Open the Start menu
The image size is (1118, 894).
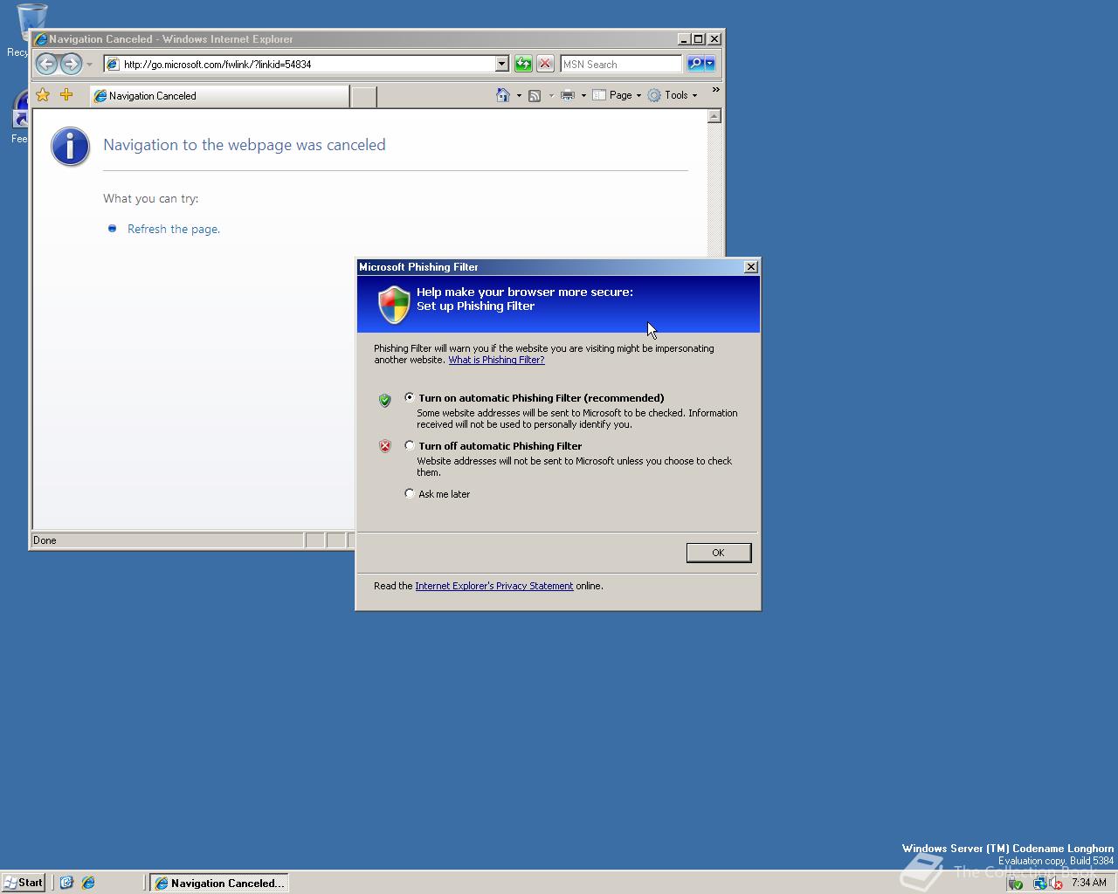point(24,883)
